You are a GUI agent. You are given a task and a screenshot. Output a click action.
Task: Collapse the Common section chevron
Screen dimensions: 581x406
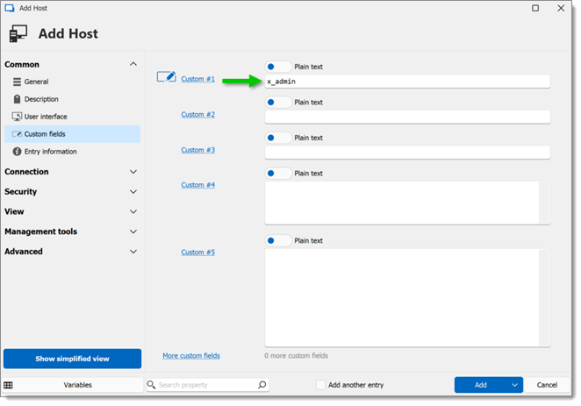coord(133,64)
